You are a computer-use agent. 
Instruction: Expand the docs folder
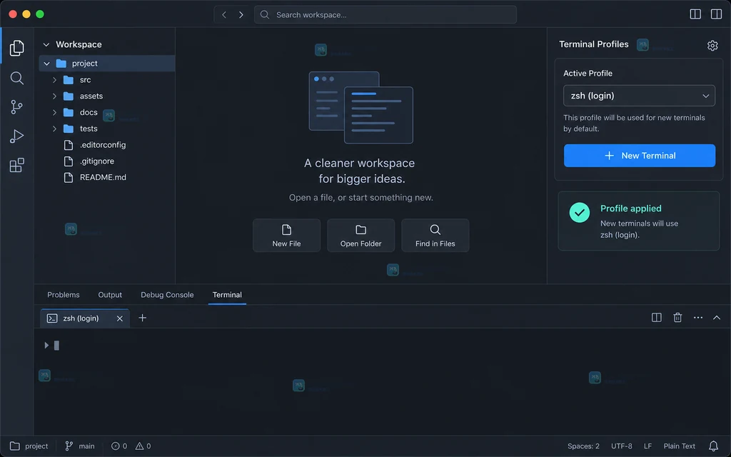[54, 112]
